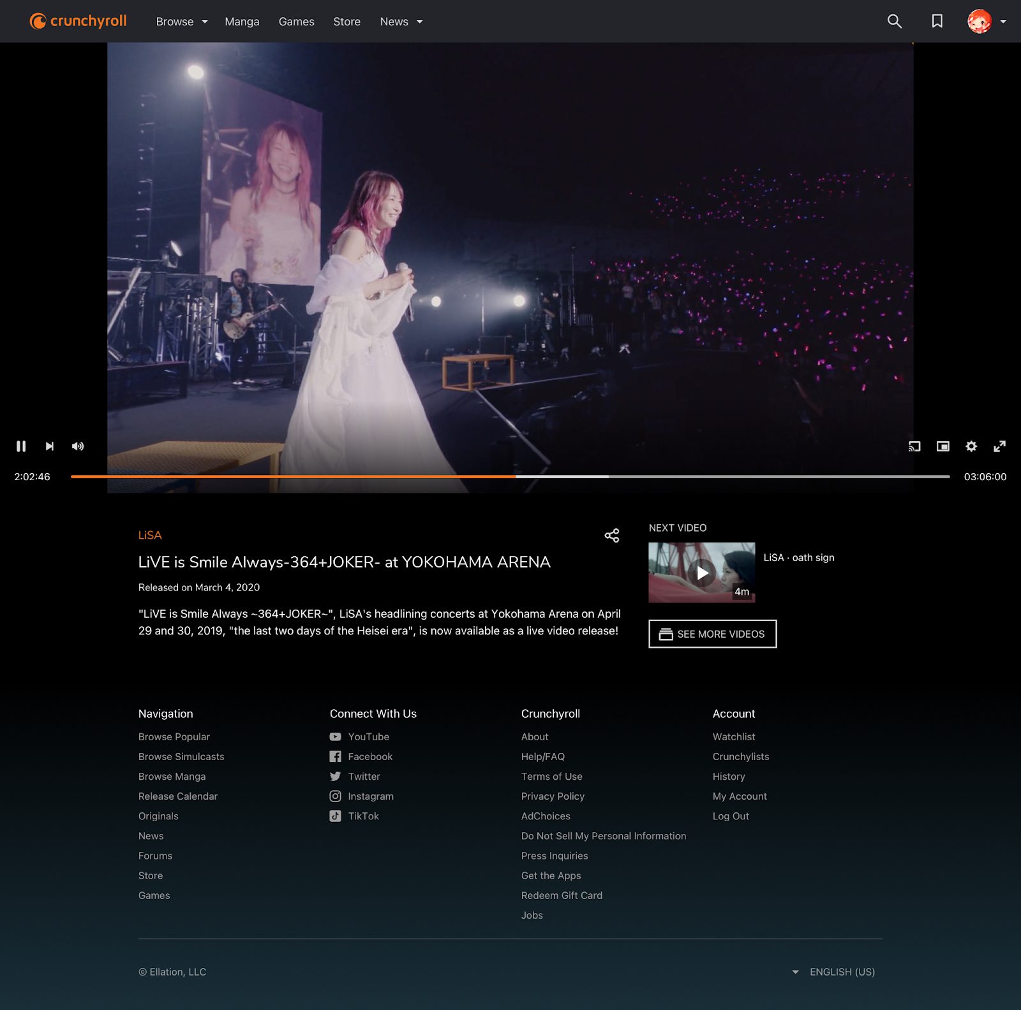Click the SEE MORE VIDEOS button
The height and width of the screenshot is (1010, 1021).
(712, 634)
